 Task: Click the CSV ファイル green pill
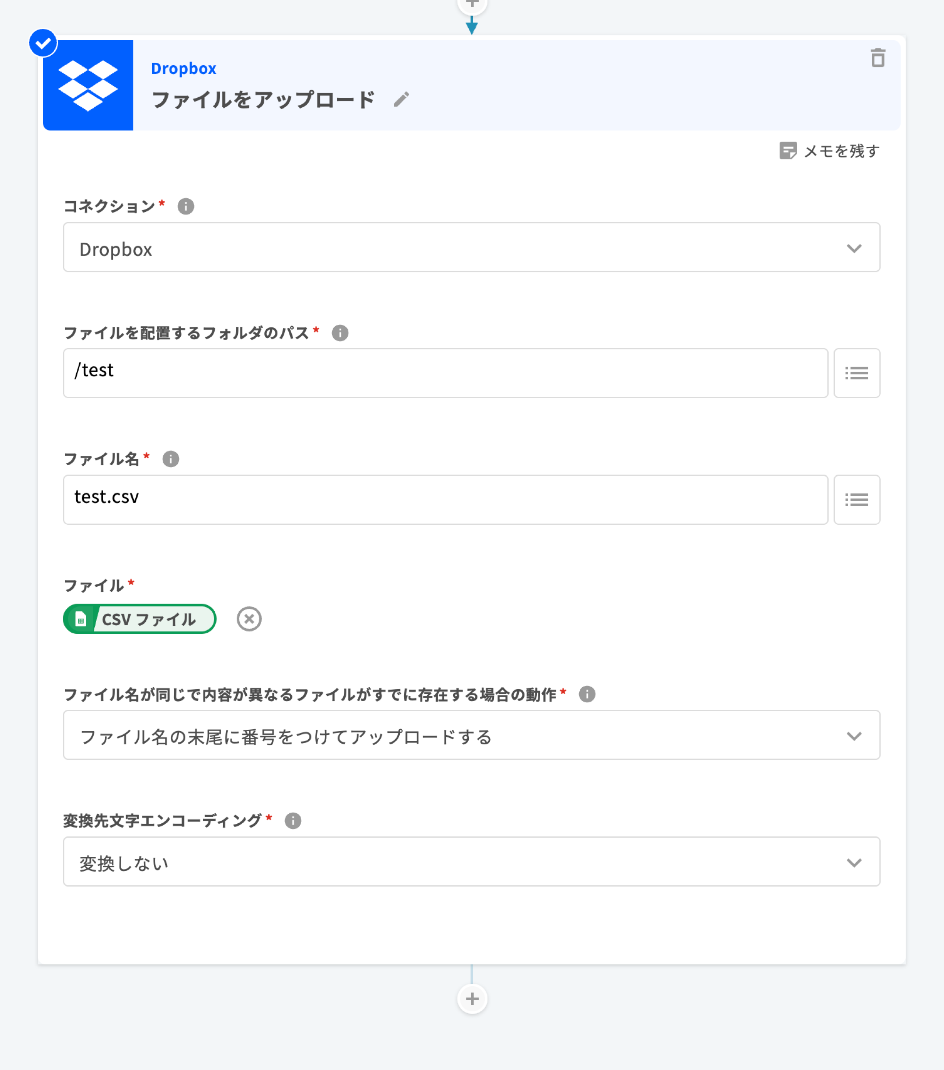tap(140, 619)
